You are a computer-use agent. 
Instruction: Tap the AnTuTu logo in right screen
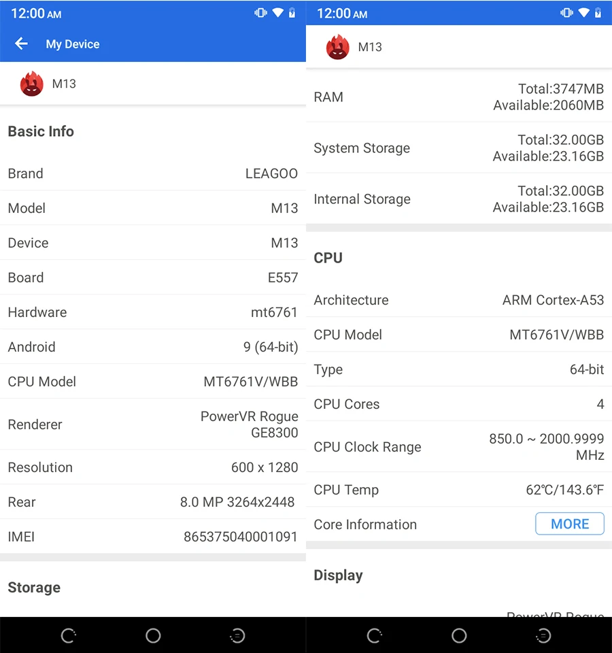(338, 47)
